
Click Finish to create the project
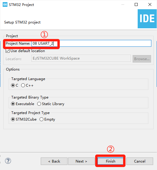110,161
